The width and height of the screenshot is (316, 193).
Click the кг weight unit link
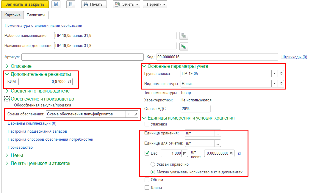tap(240, 153)
